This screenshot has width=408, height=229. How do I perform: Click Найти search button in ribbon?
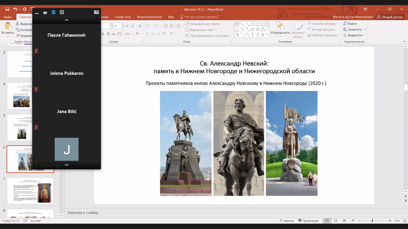coord(350,24)
